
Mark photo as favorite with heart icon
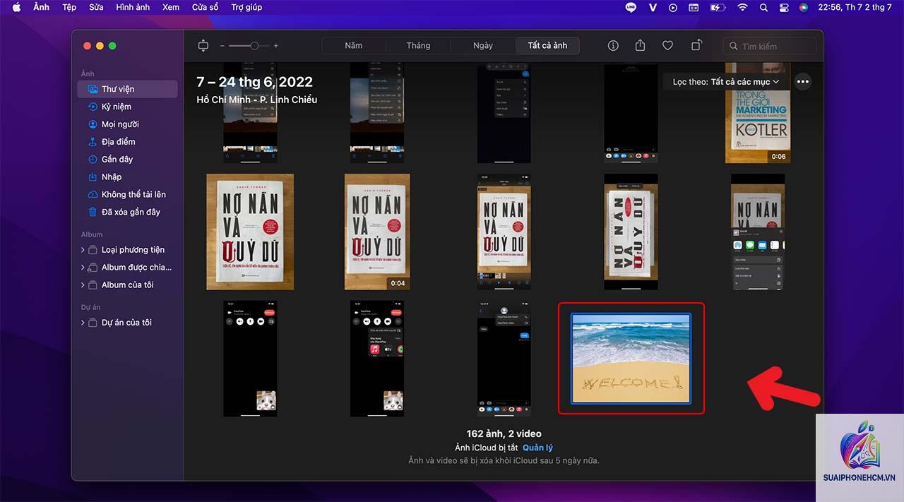coord(667,46)
